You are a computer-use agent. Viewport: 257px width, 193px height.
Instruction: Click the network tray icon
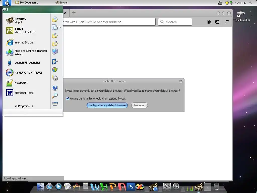[231, 3]
